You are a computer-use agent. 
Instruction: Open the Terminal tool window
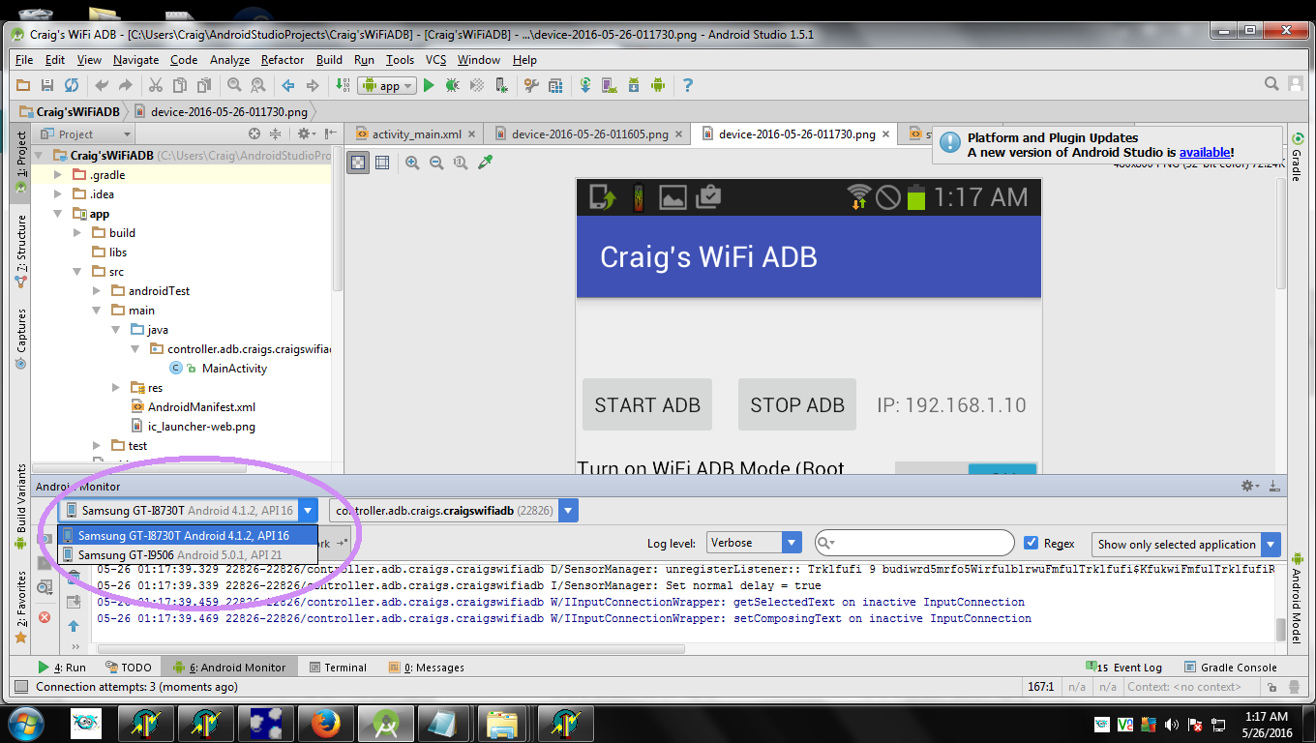pyautogui.click(x=338, y=668)
